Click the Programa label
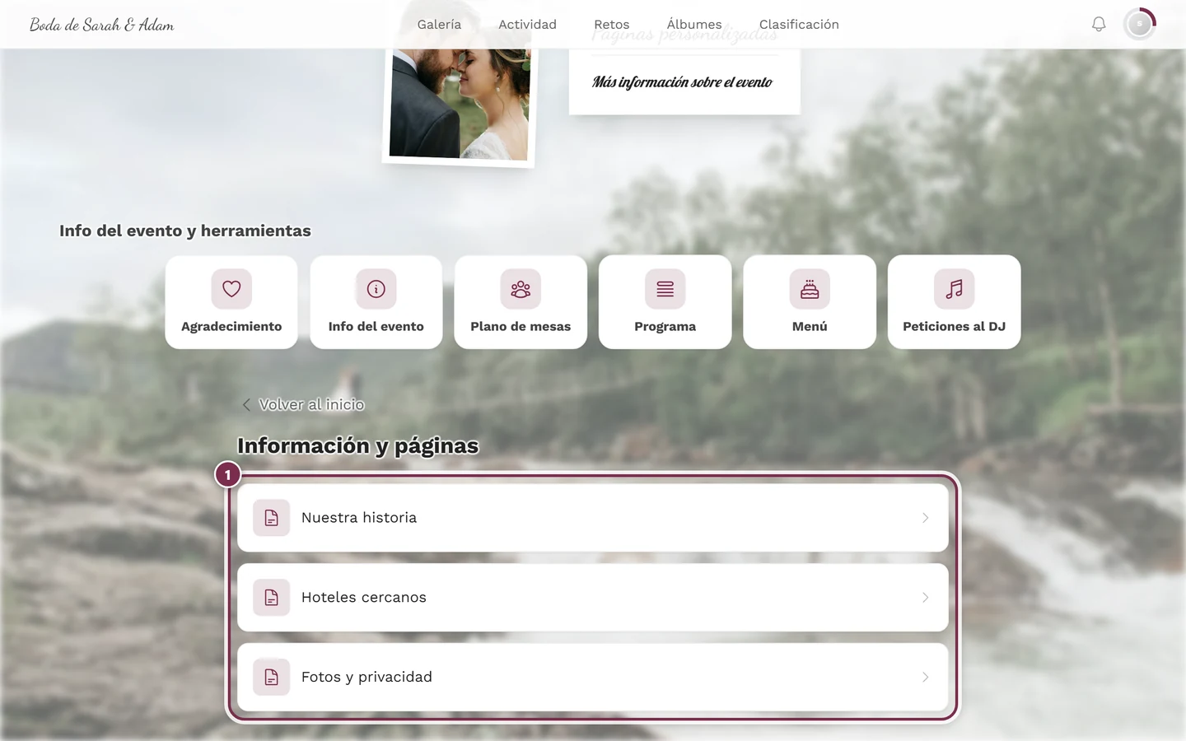The image size is (1186, 741). click(665, 327)
